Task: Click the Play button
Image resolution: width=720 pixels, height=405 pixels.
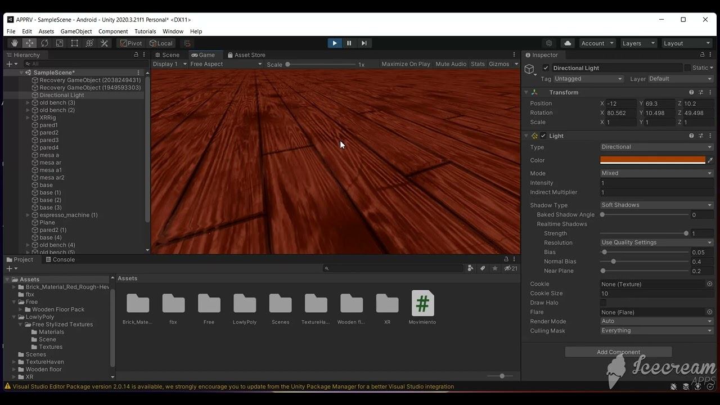Action: point(335,43)
